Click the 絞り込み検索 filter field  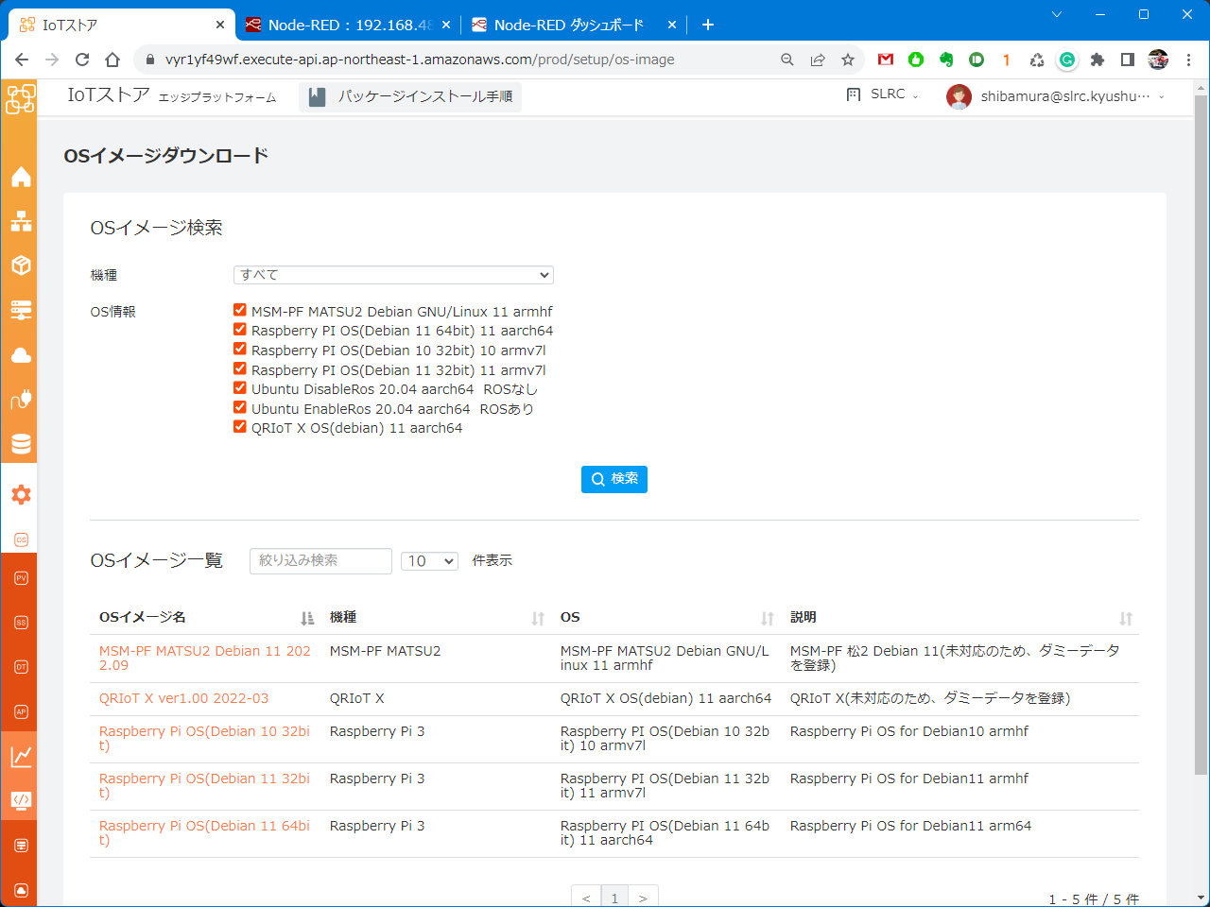(320, 561)
